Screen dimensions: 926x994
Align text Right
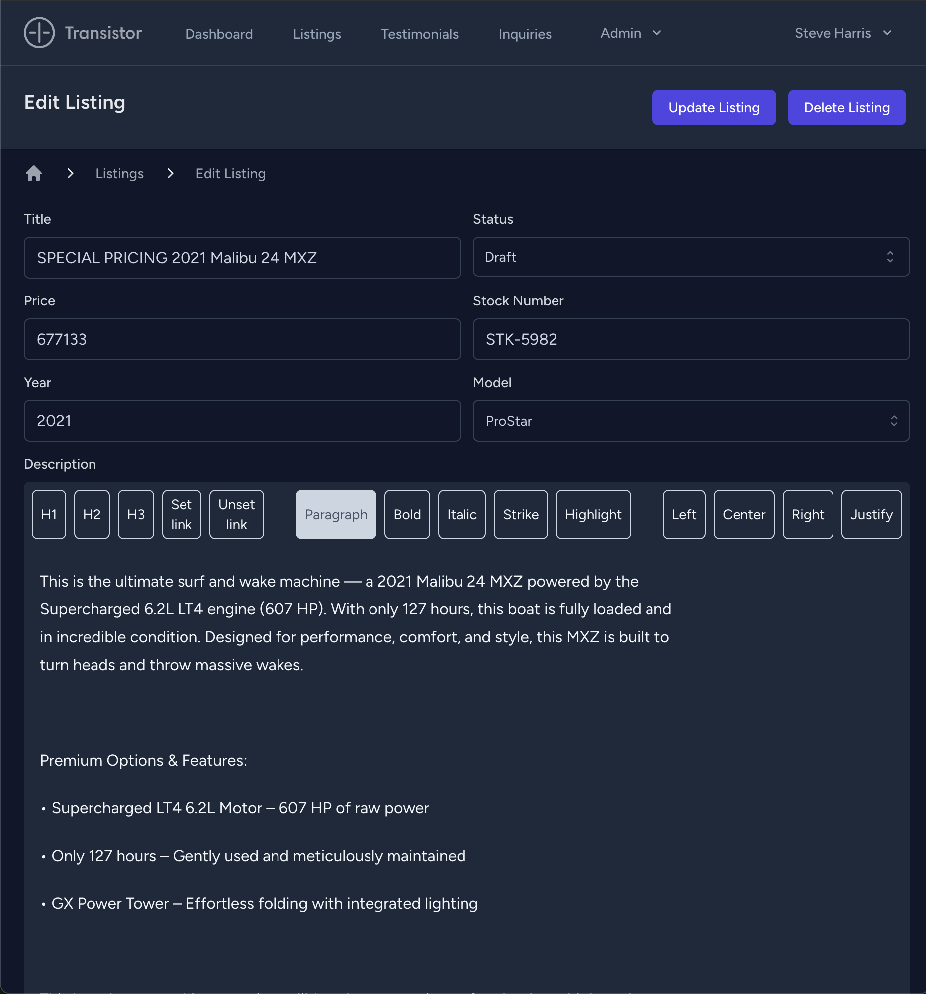[x=808, y=514]
